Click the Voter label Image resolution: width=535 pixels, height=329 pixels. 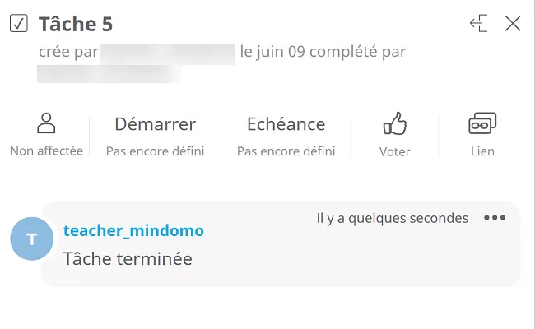[x=395, y=151]
